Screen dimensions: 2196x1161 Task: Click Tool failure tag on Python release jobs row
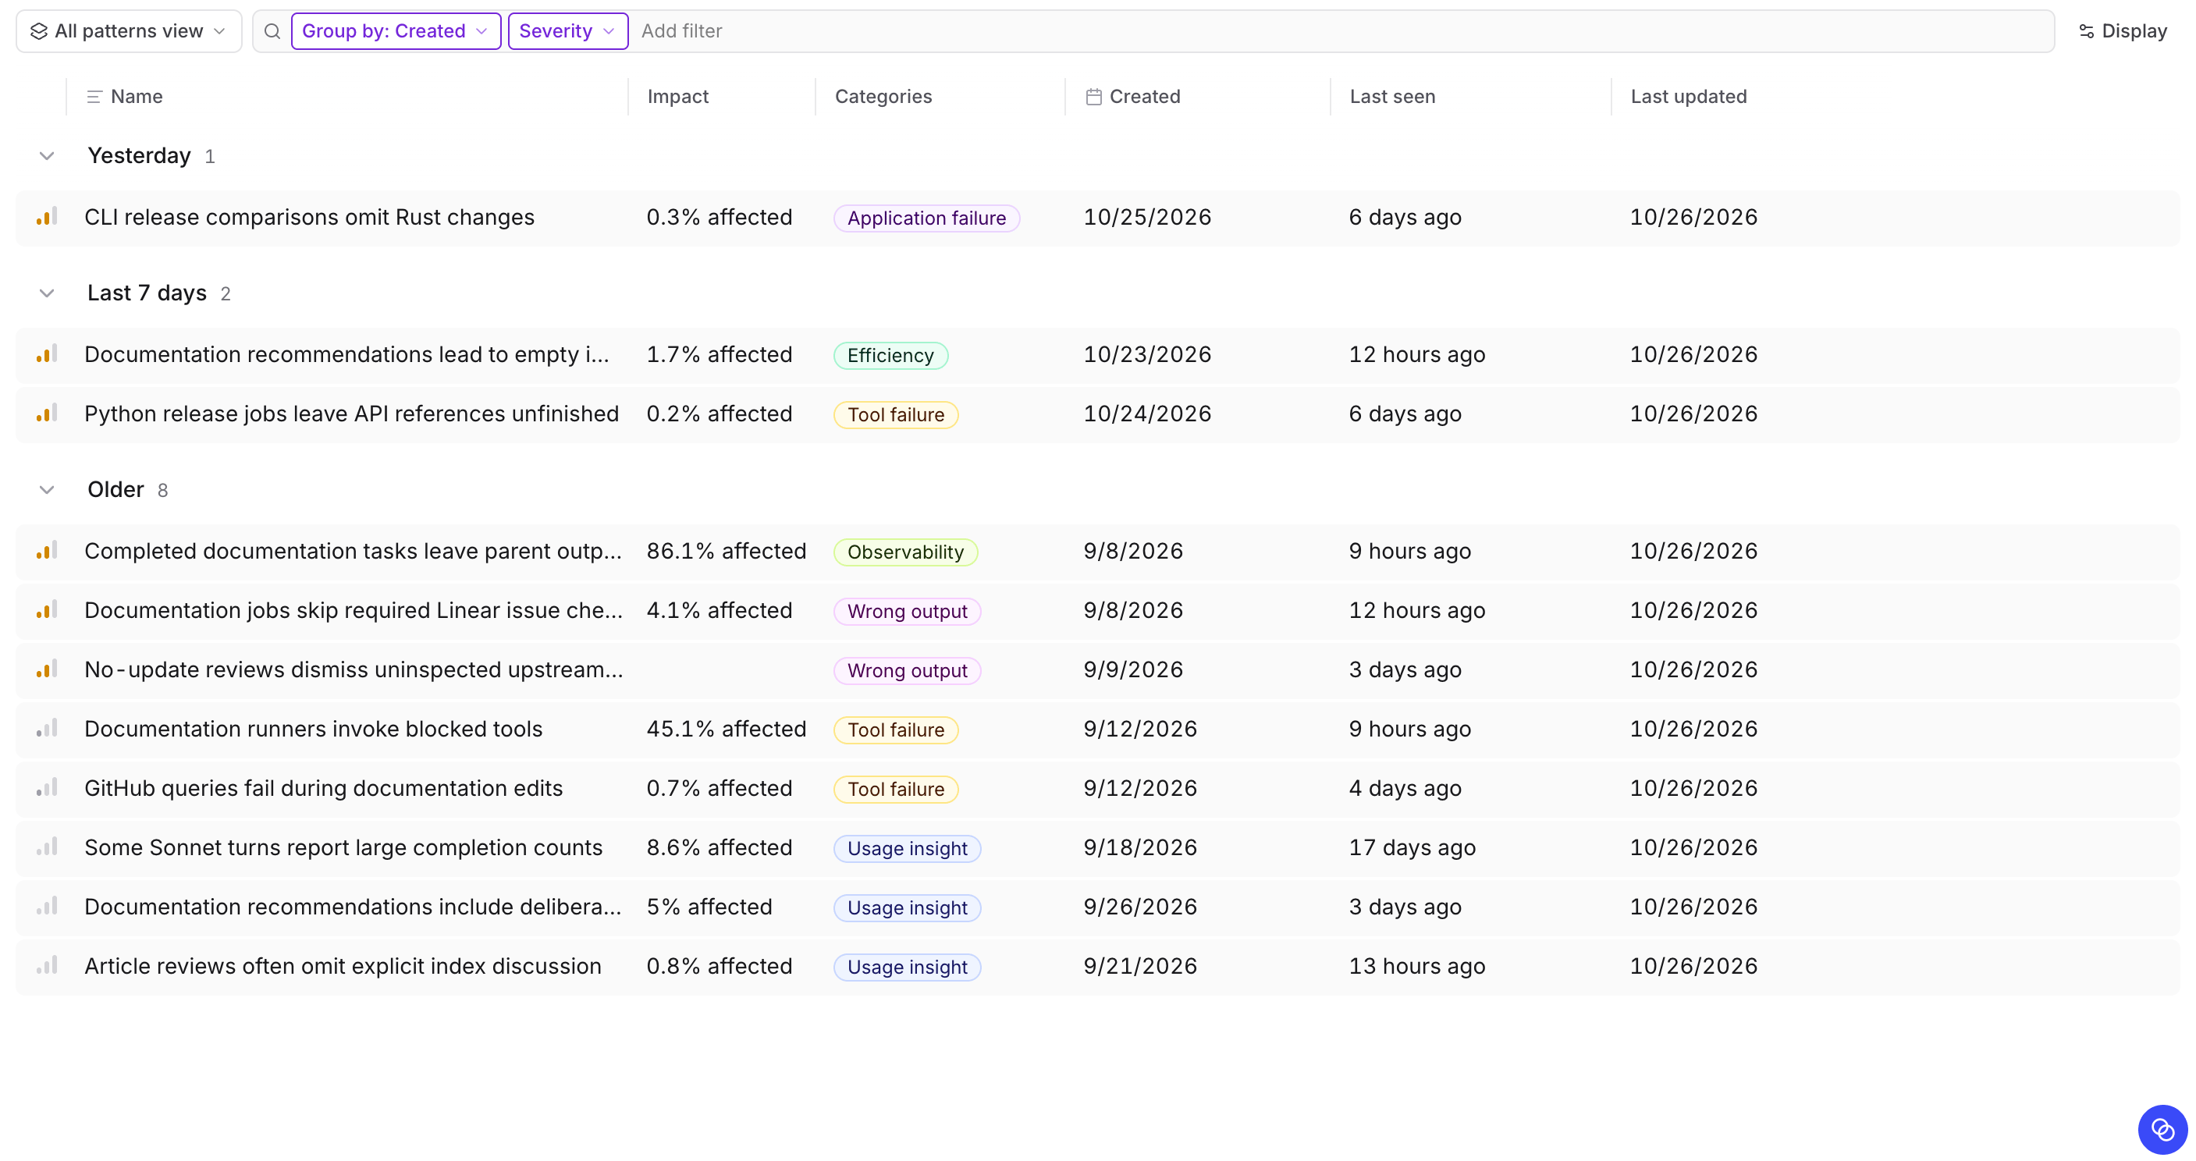click(896, 415)
